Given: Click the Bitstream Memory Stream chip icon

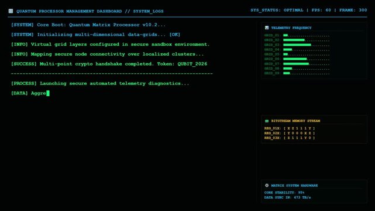Looking at the screenshot, I should (267, 121).
